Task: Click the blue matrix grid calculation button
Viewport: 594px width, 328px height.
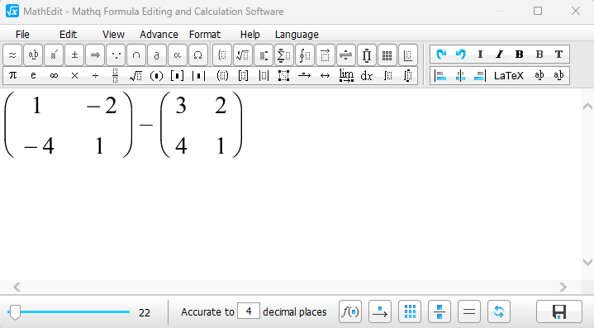Action: 410,311
